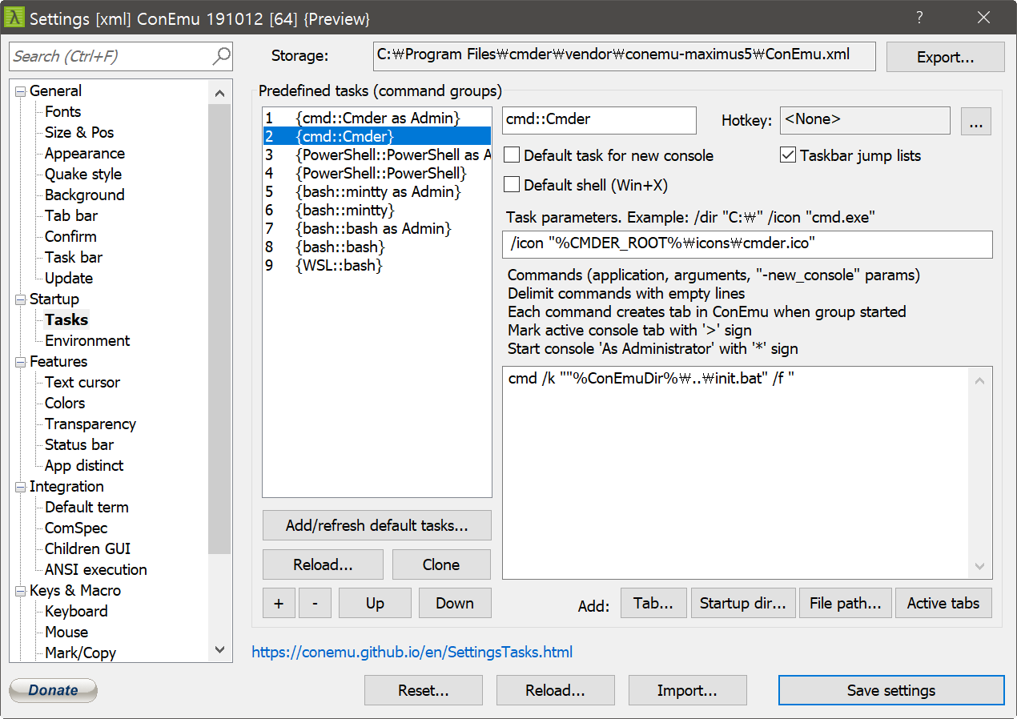Click File path... button

[846, 603]
